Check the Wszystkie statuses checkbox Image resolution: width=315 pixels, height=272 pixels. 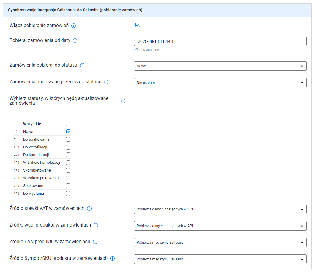(x=68, y=124)
